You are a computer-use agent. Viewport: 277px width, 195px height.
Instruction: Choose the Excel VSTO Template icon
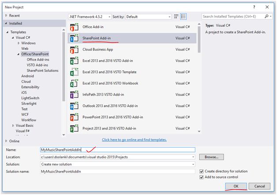point(74,72)
